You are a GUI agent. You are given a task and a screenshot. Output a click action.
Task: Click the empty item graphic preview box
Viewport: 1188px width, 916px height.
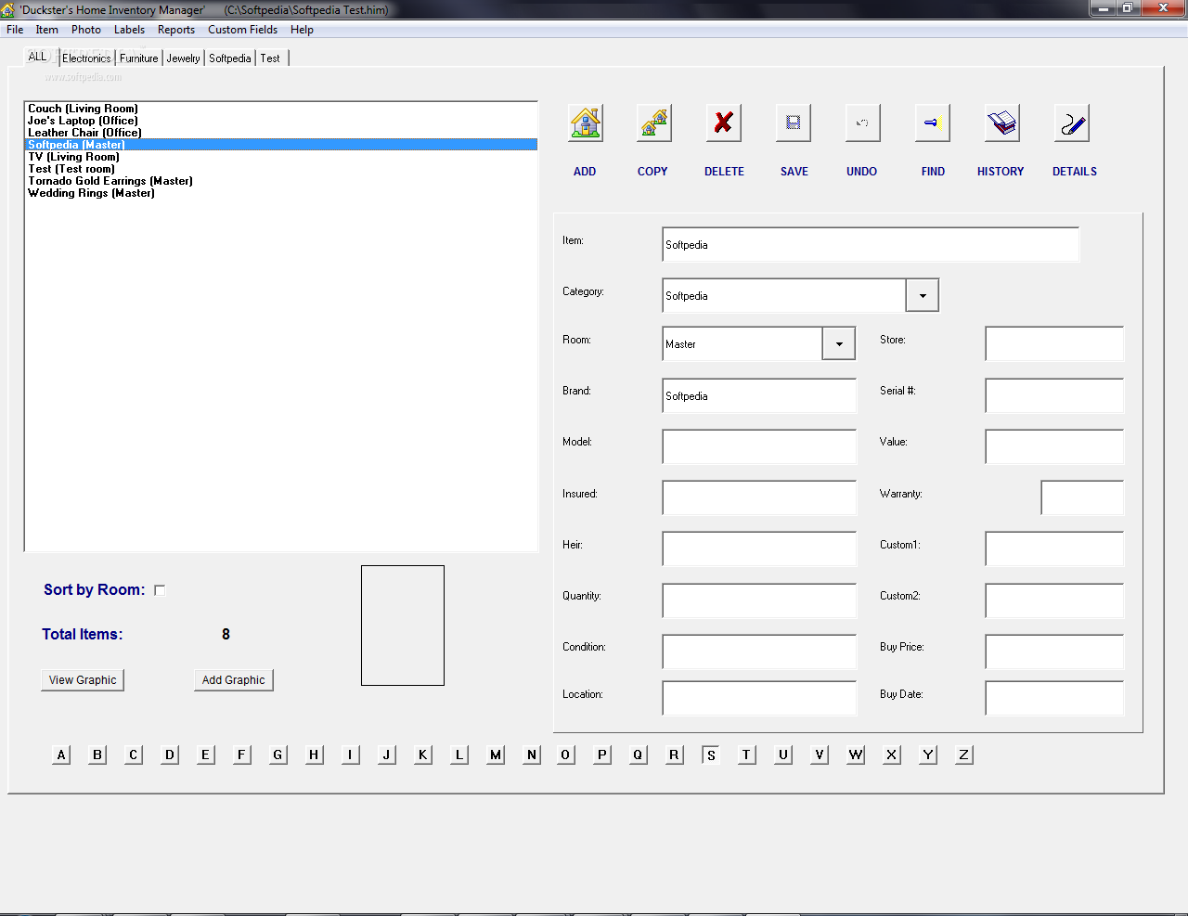(403, 626)
